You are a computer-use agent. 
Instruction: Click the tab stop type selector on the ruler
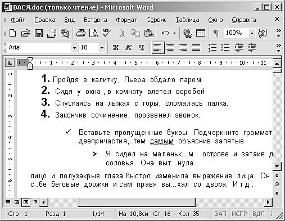click(10, 62)
